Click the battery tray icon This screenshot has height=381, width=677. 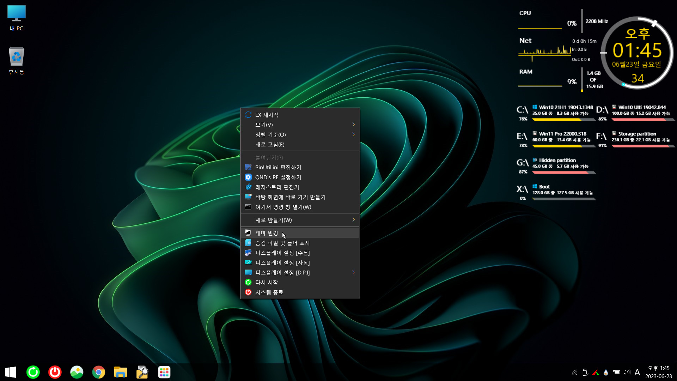click(616, 372)
